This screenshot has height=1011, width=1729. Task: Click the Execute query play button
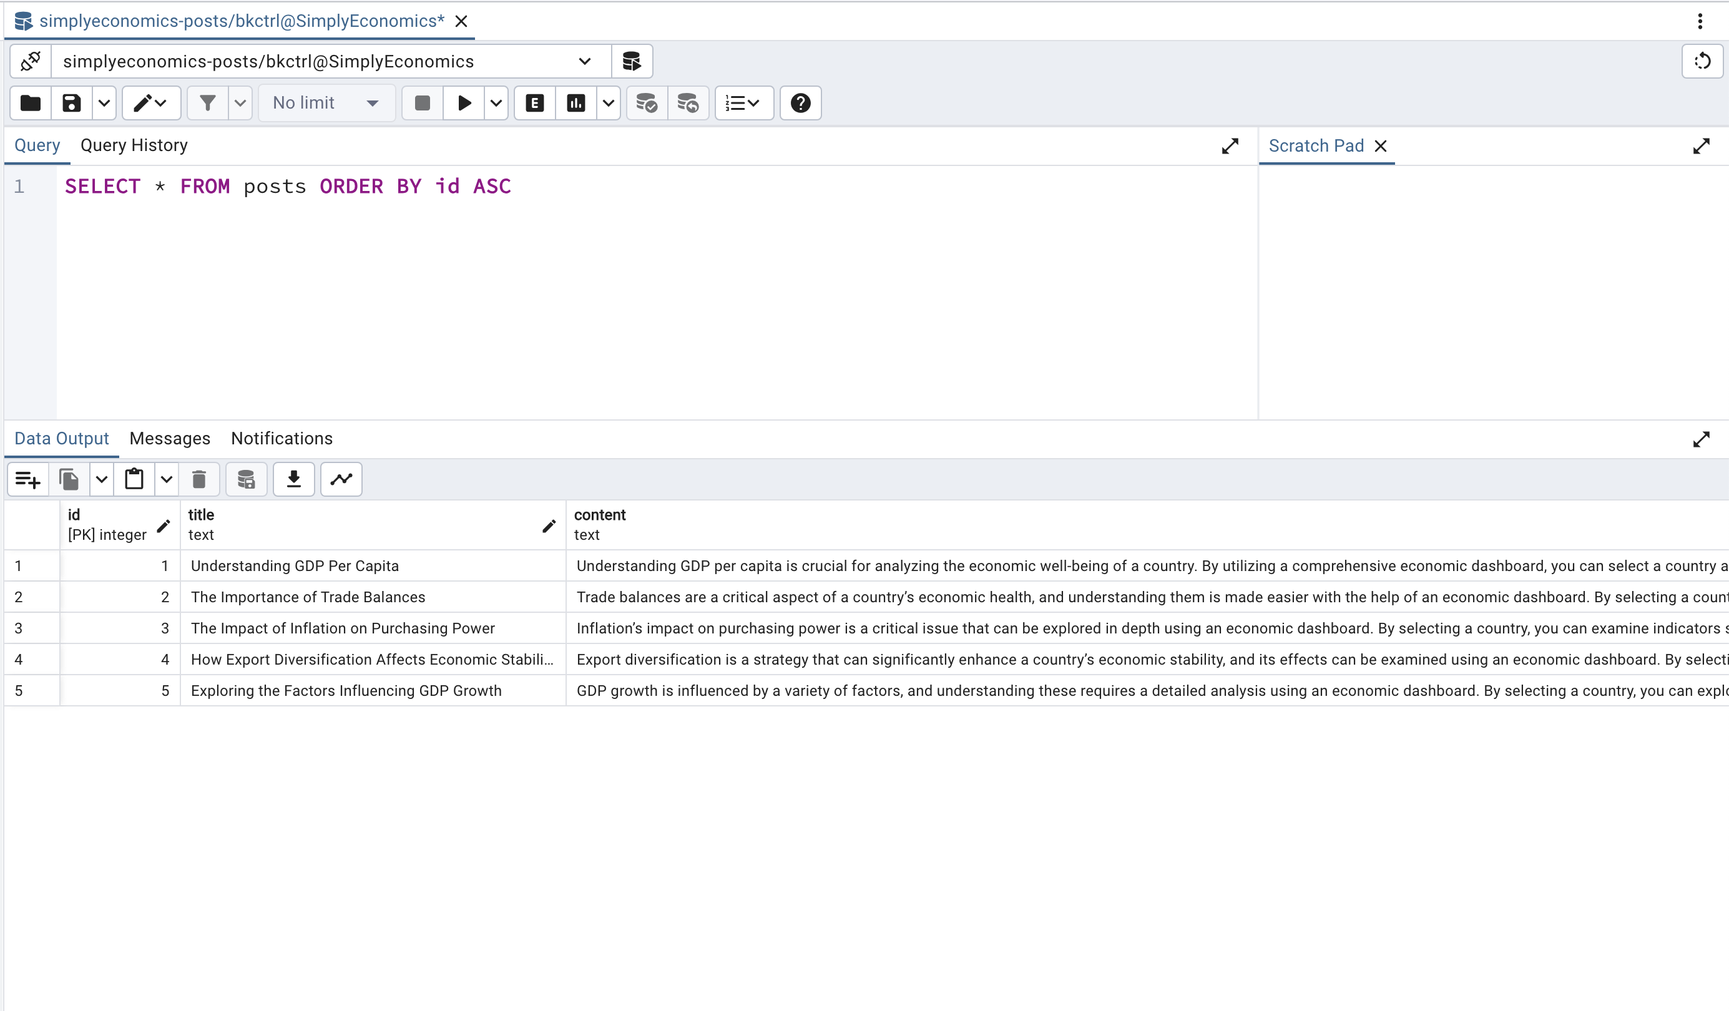coord(464,103)
